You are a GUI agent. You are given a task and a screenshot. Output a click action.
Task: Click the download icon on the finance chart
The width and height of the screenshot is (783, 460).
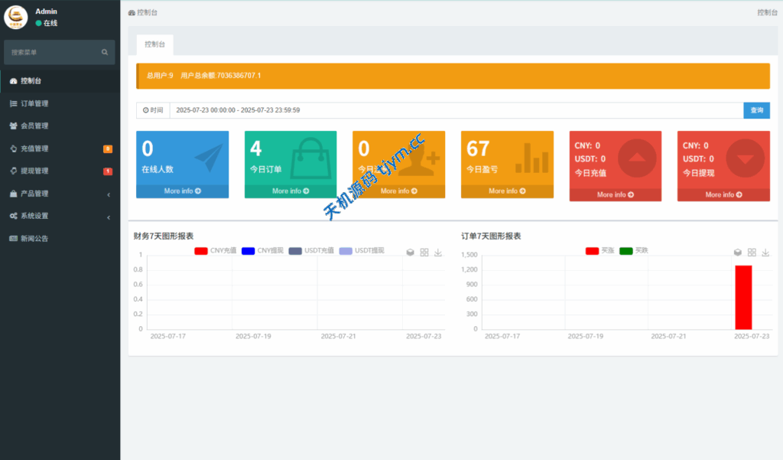[x=438, y=252]
